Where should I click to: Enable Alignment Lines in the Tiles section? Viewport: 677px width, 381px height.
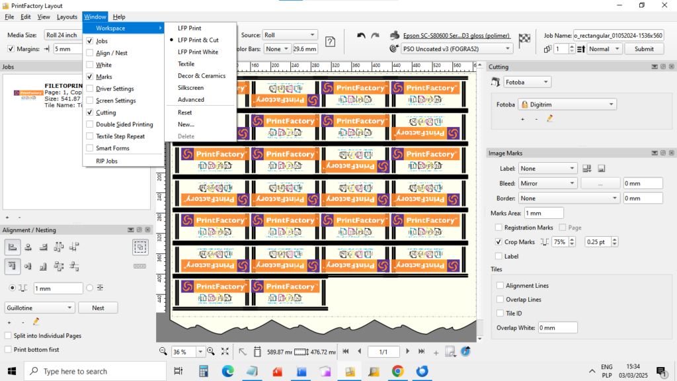500,285
